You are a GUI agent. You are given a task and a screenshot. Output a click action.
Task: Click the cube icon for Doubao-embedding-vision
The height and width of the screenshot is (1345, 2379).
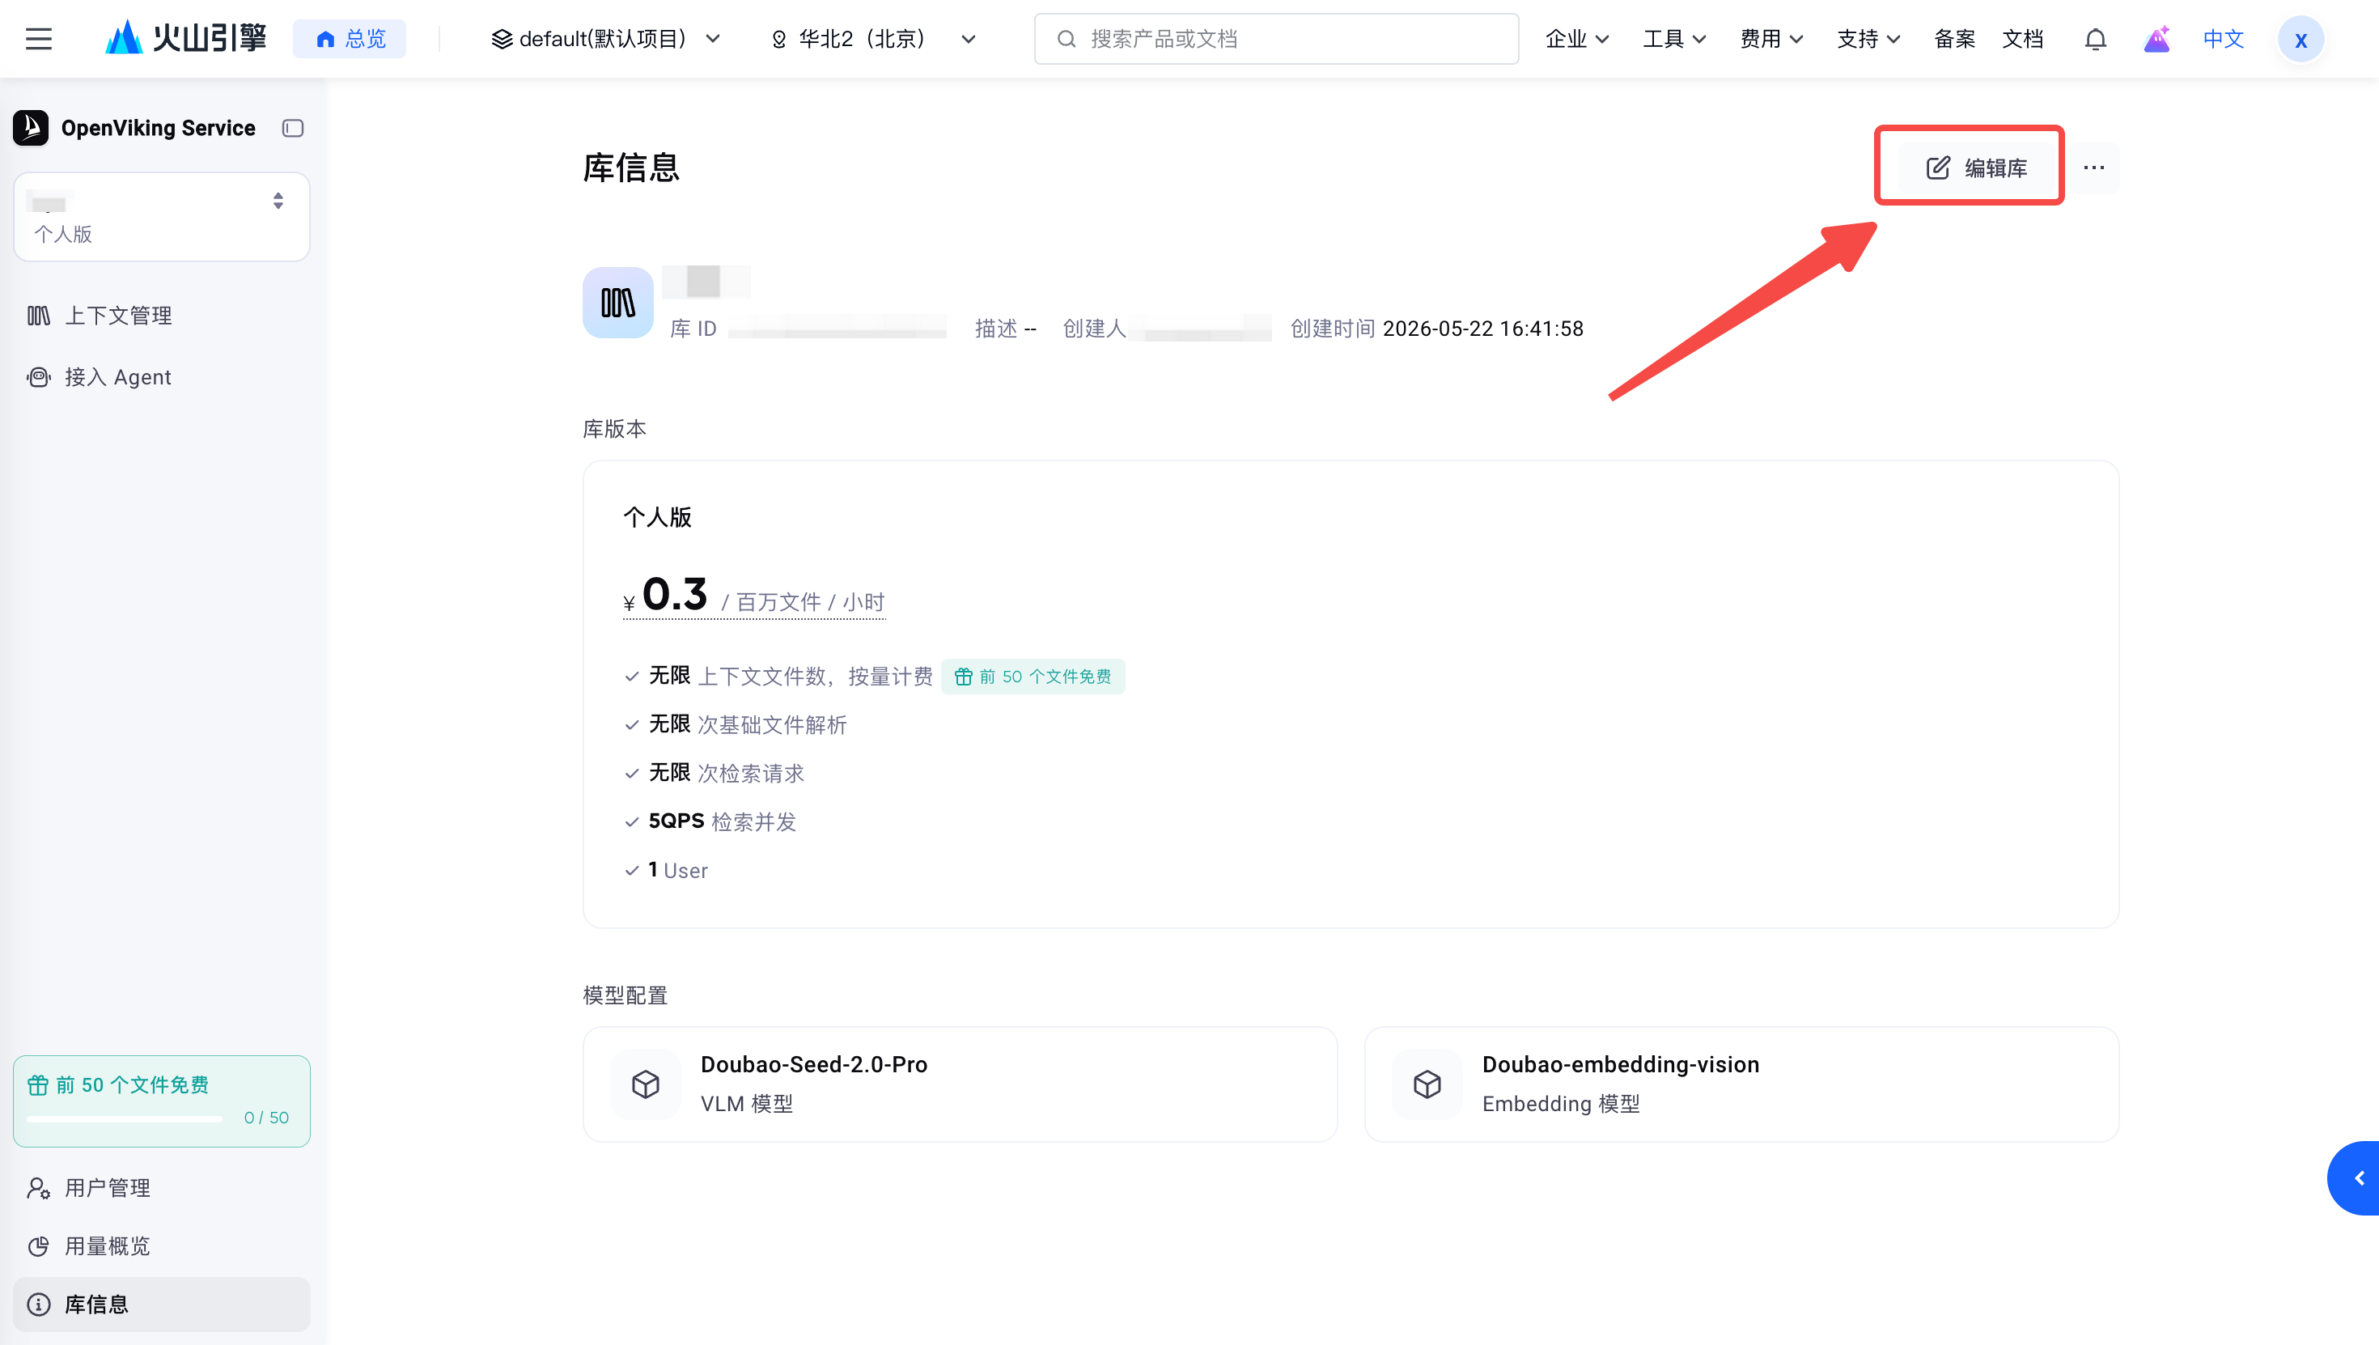(1427, 1084)
